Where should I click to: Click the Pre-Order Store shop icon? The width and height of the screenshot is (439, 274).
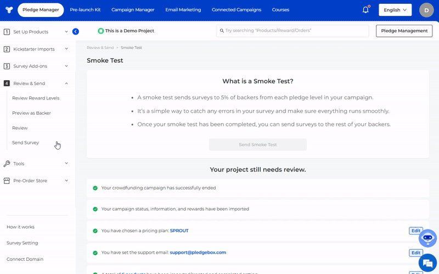[7, 181]
